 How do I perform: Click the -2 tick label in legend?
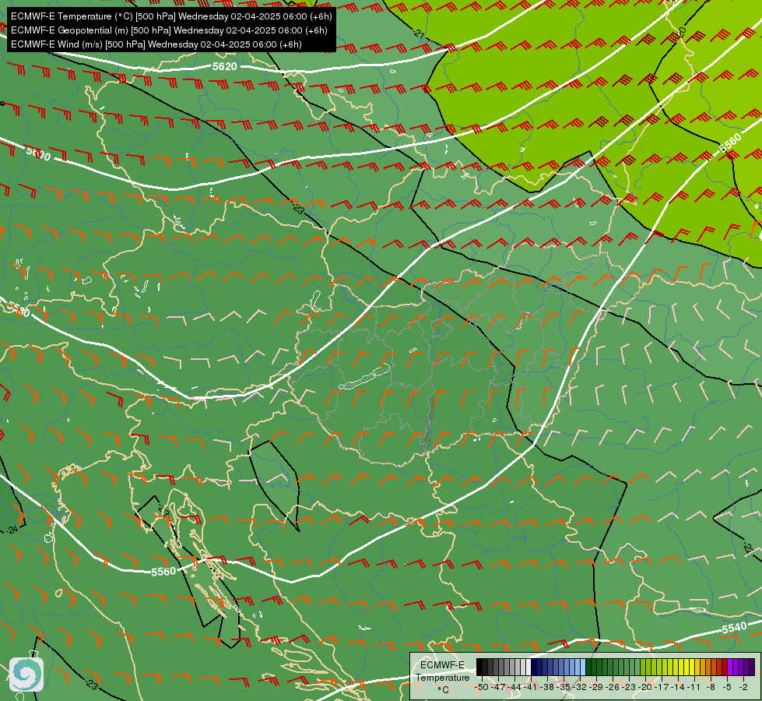point(743,687)
